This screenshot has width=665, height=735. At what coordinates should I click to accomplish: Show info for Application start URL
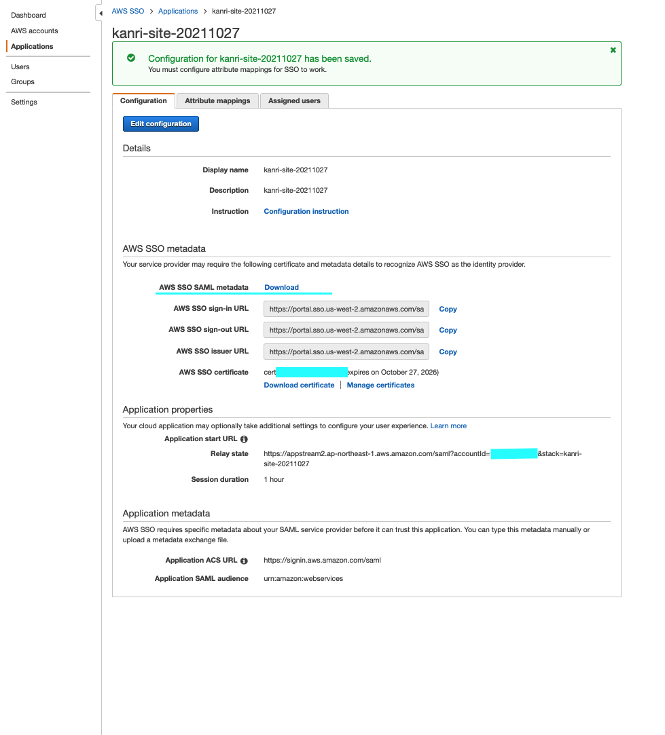244,439
